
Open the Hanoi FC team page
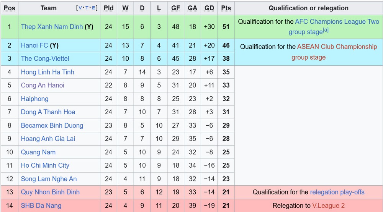34,45
